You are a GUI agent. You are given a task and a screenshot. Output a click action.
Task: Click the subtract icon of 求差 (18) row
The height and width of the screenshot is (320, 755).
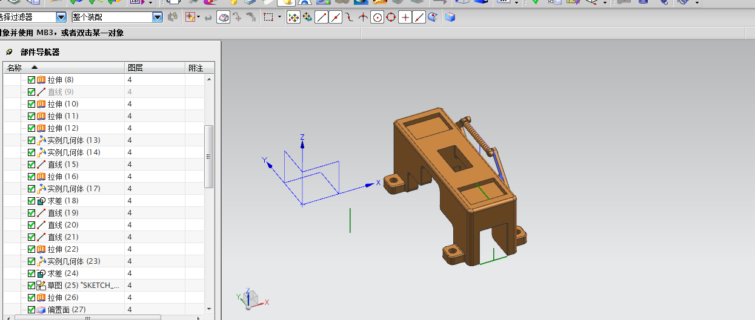42,201
